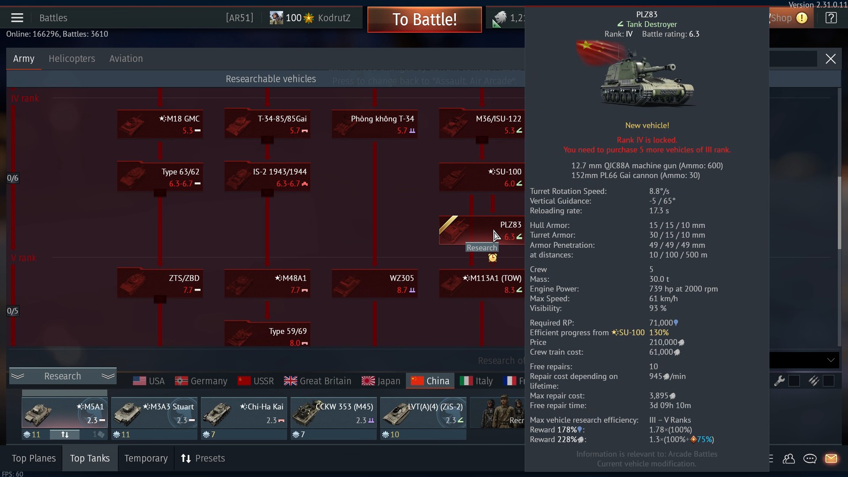Click the swap arrows under M5A1
This screenshot has width=848, height=477.
point(64,435)
